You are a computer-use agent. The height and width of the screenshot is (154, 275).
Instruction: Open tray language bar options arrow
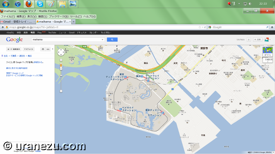pyautogui.click(x=239, y=4)
